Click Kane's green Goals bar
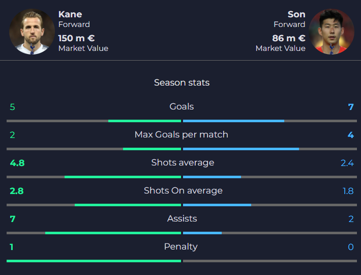Screen dimensions: 361x275 click(144, 121)
